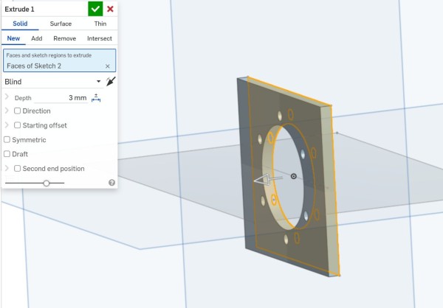Screen dimensions: 443x308
Task: Click the sketch origin point on the model
Action: tap(294, 176)
